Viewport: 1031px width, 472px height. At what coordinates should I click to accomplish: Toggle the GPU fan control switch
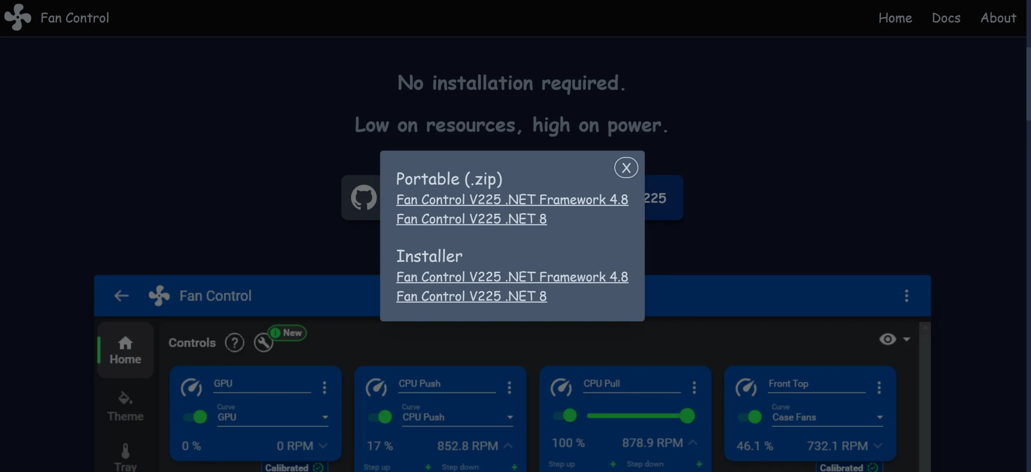pyautogui.click(x=195, y=417)
